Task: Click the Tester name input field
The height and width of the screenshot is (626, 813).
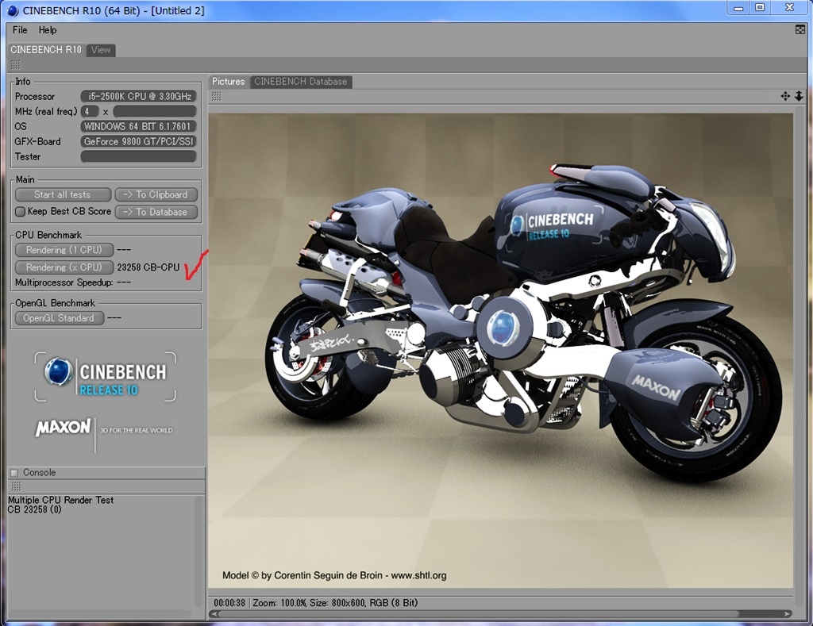Action: pos(138,156)
